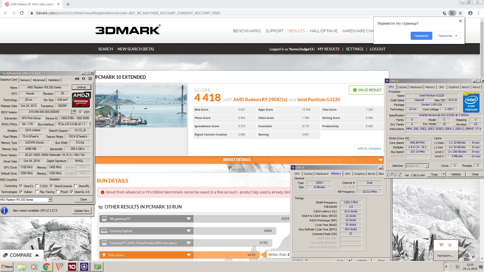Open the Параметры dropdown in translate popup
The width and height of the screenshot is (484, 272).
(447, 36)
